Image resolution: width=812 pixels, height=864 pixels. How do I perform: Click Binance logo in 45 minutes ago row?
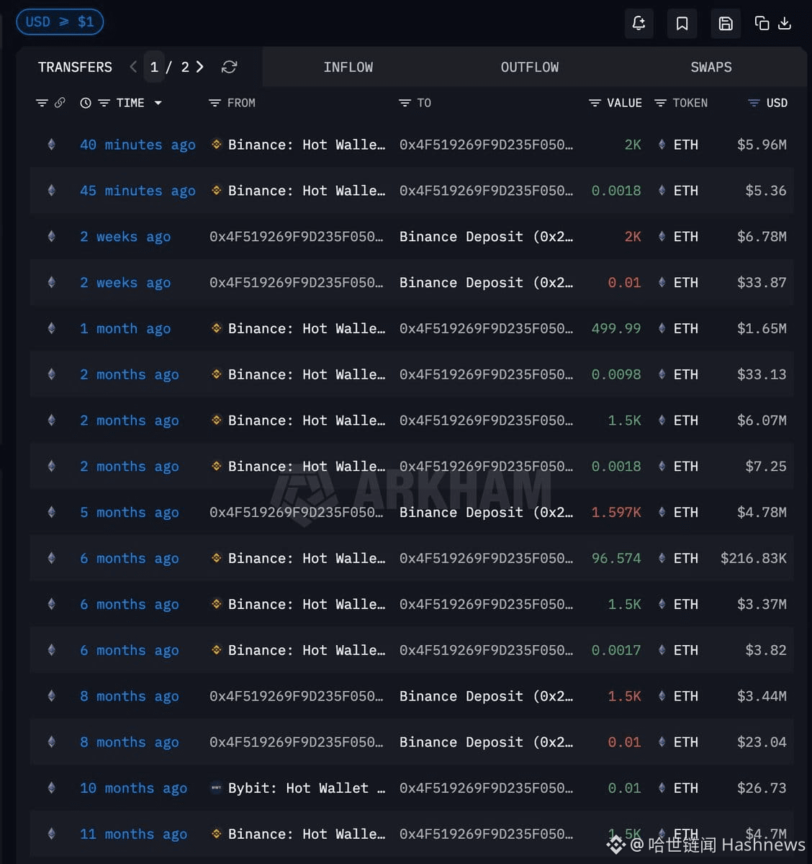pos(216,191)
